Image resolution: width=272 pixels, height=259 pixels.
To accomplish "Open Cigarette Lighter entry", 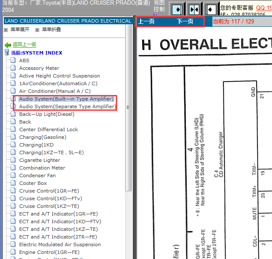I will point(40,160).
